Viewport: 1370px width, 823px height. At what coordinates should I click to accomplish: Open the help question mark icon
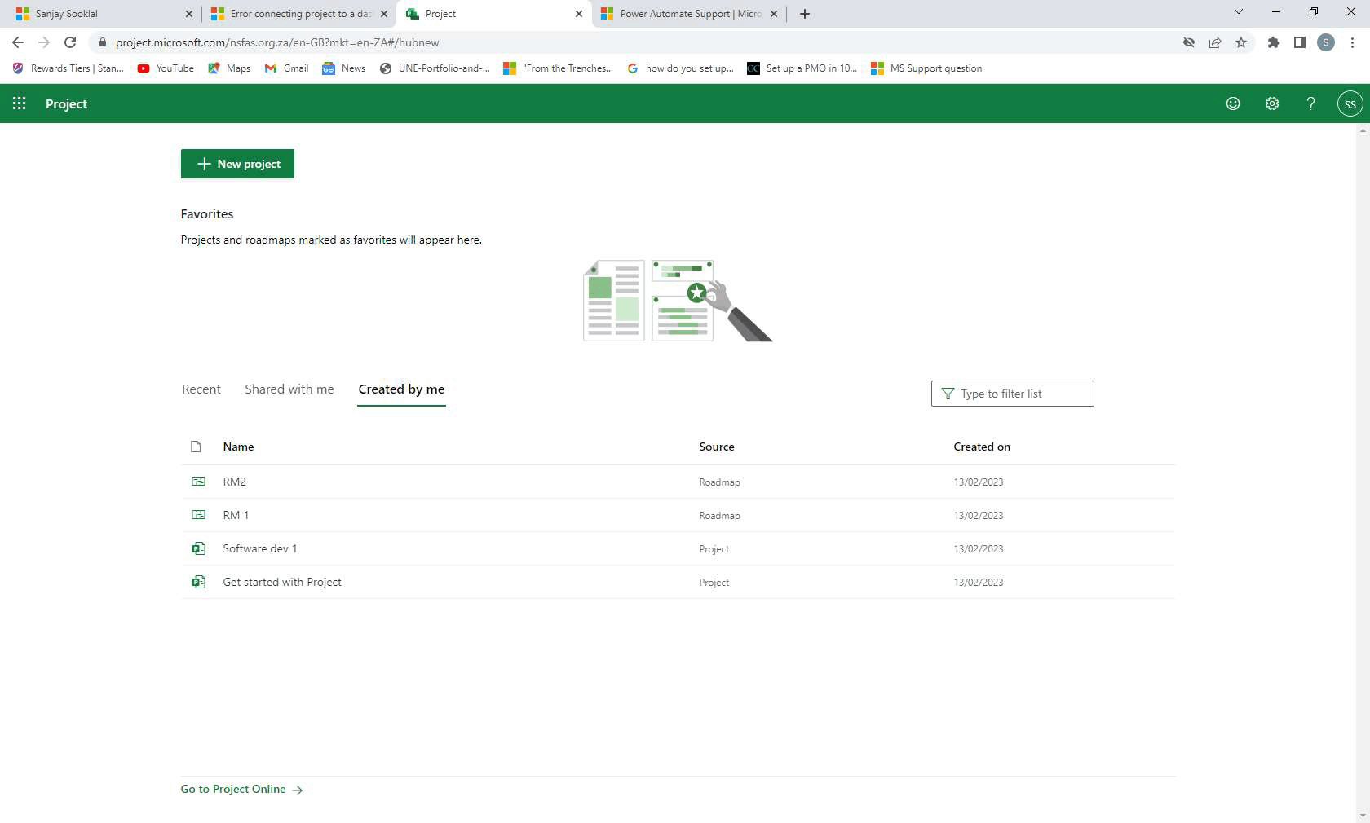pos(1311,103)
